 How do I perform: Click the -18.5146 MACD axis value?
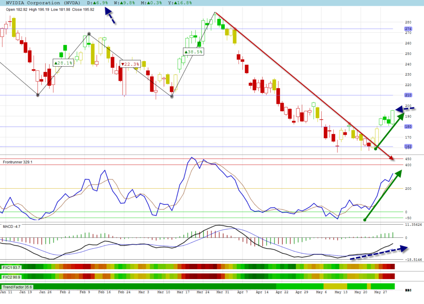(413, 260)
